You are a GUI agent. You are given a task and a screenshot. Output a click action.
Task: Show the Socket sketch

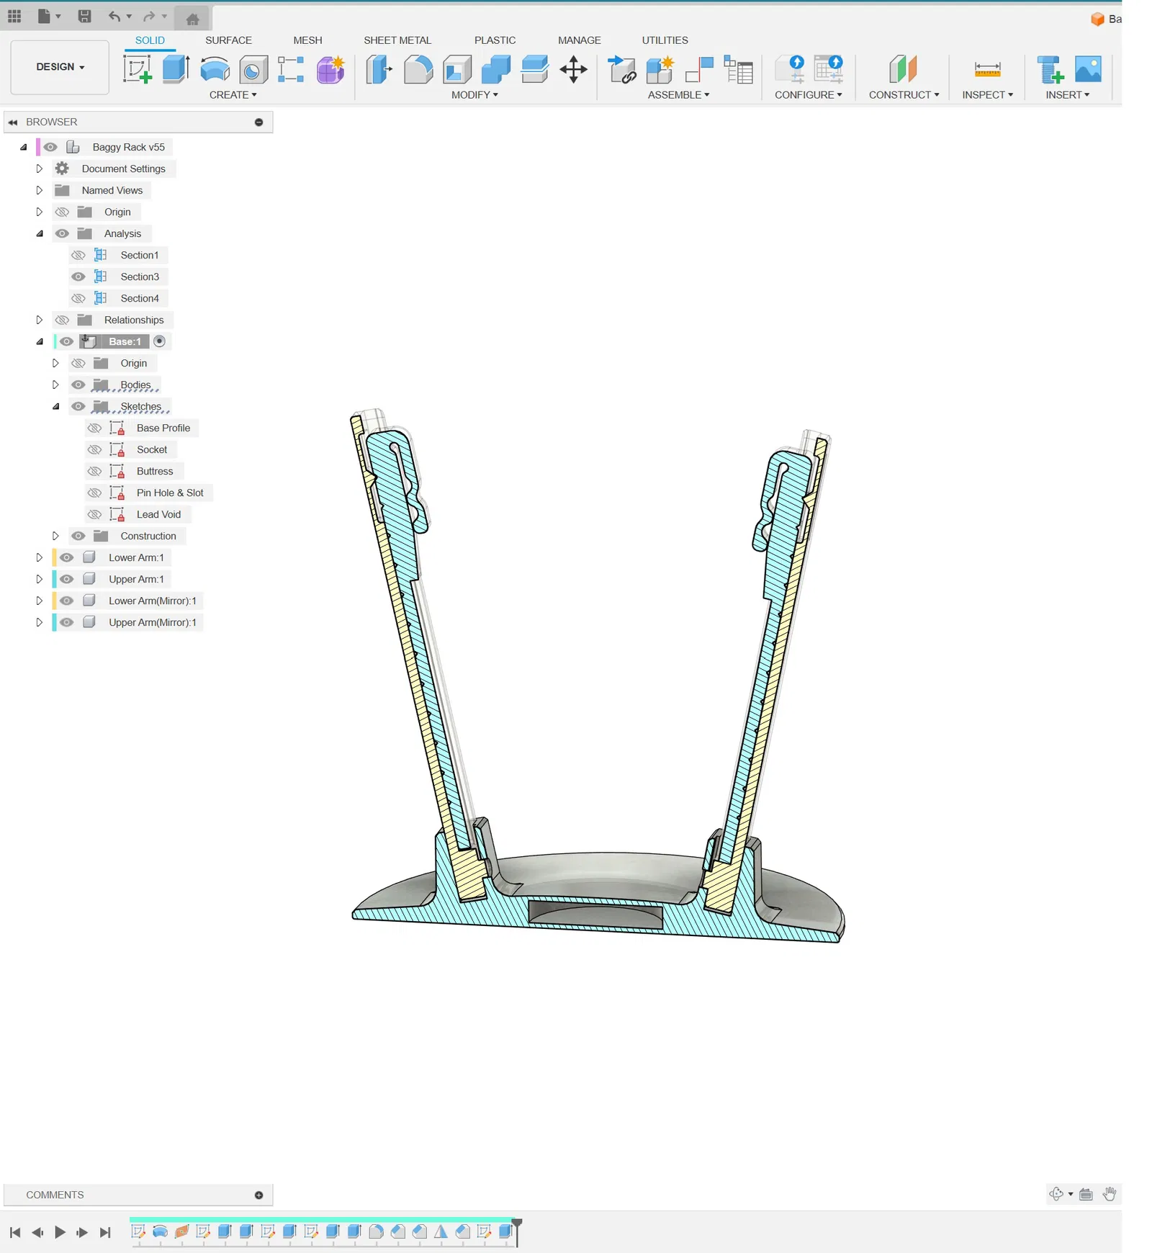pyautogui.click(x=94, y=449)
